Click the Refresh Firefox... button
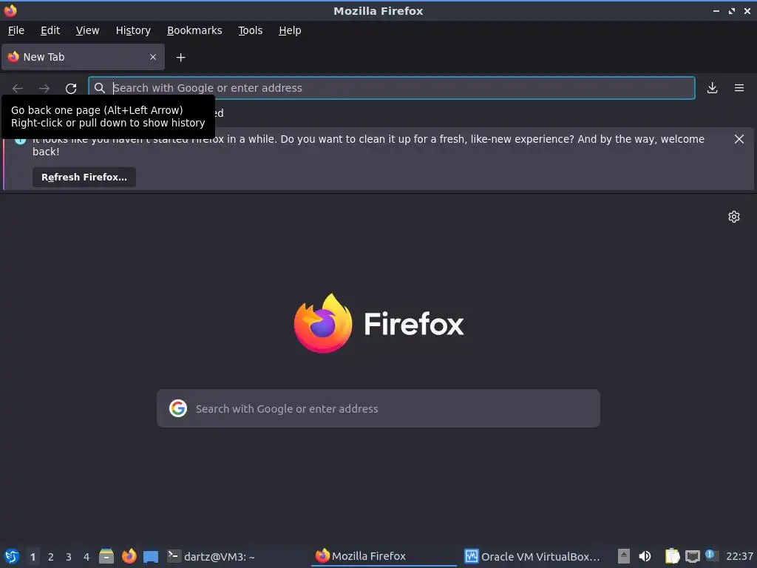This screenshot has width=757, height=568. click(x=84, y=177)
